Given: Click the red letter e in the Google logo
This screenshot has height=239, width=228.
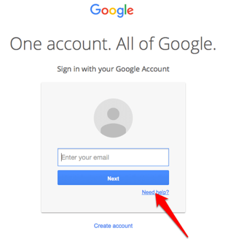Looking at the screenshot, I should coord(130,11).
